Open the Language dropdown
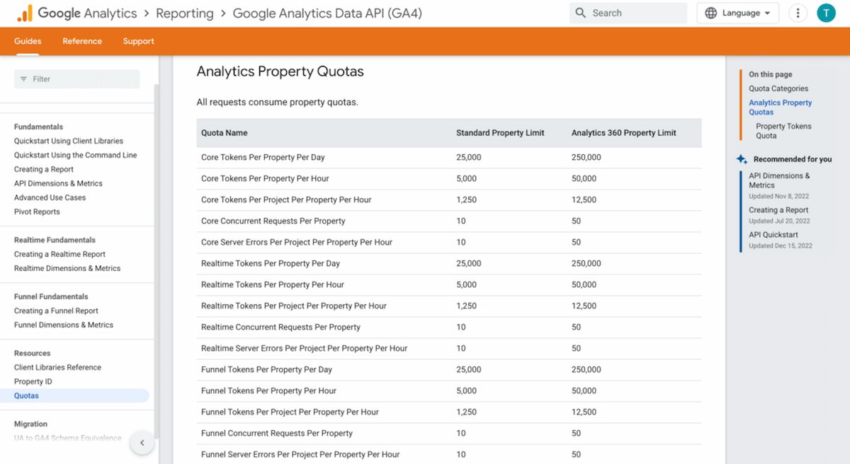This screenshot has height=464, width=850. 738,13
